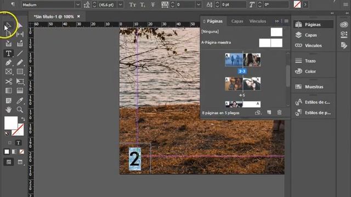Click the control bar fill swatch

297,4
